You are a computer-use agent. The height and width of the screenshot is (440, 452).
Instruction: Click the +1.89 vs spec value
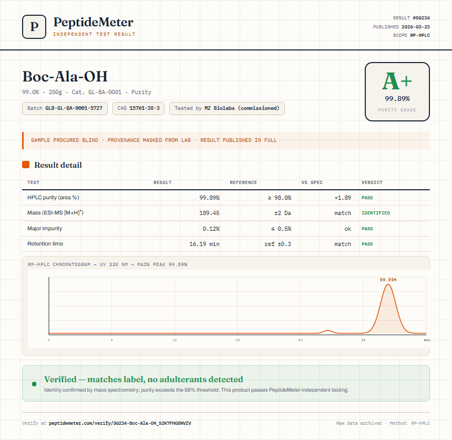pyautogui.click(x=343, y=198)
